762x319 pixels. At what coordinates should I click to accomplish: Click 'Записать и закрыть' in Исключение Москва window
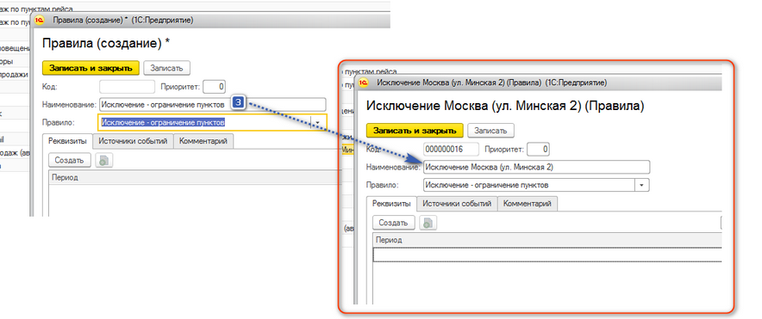415,131
